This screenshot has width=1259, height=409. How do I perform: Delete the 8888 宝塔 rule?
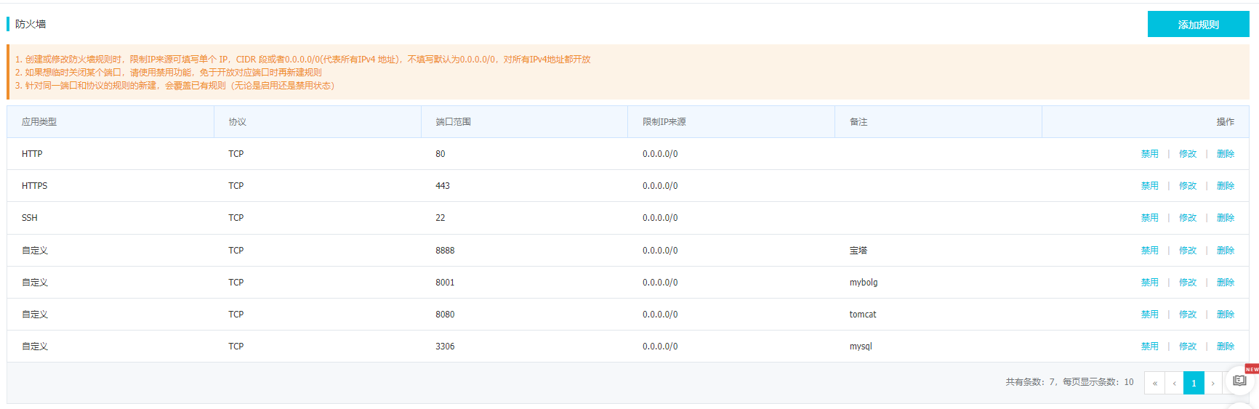1226,251
